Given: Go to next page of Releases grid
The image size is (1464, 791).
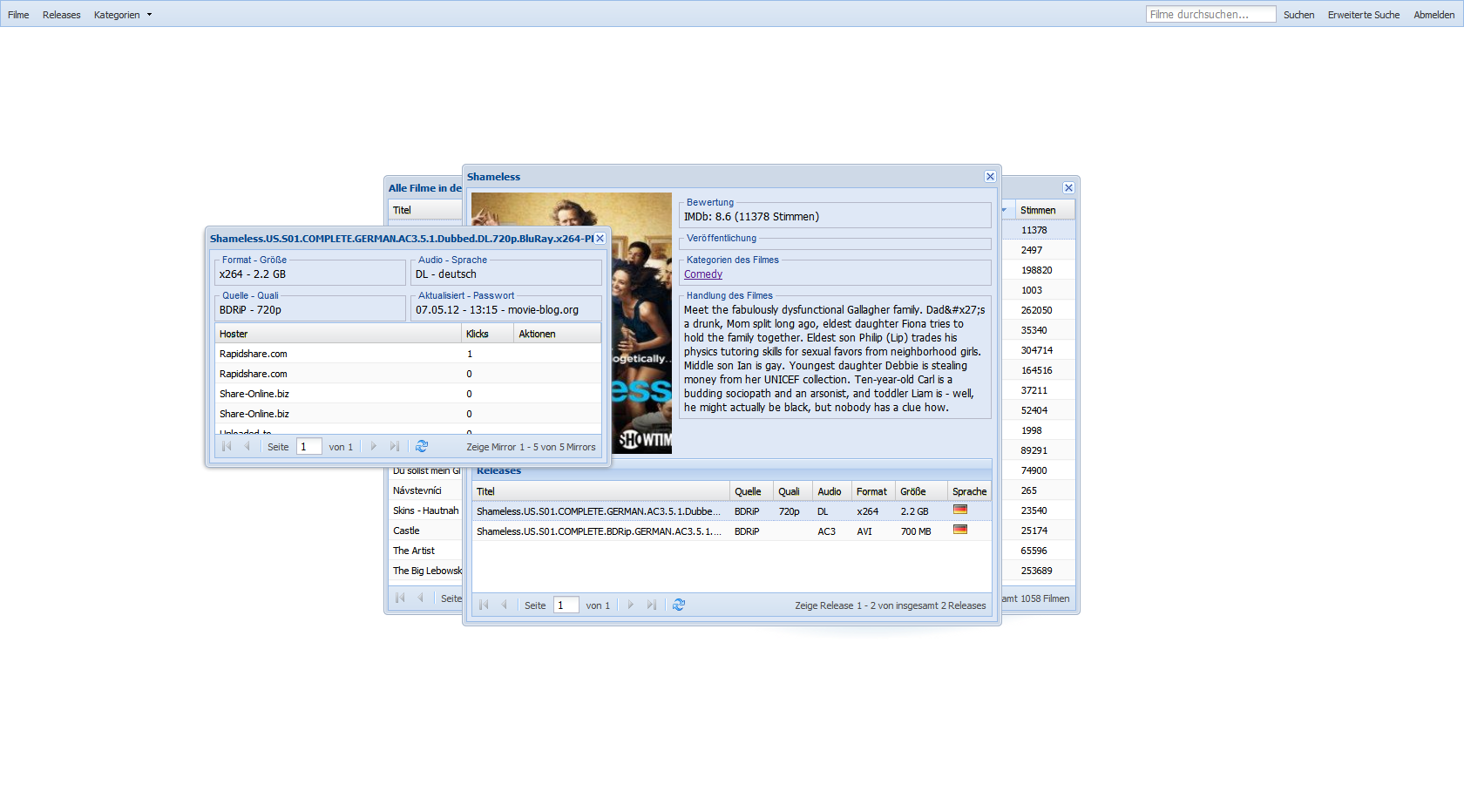Looking at the screenshot, I should pos(631,605).
